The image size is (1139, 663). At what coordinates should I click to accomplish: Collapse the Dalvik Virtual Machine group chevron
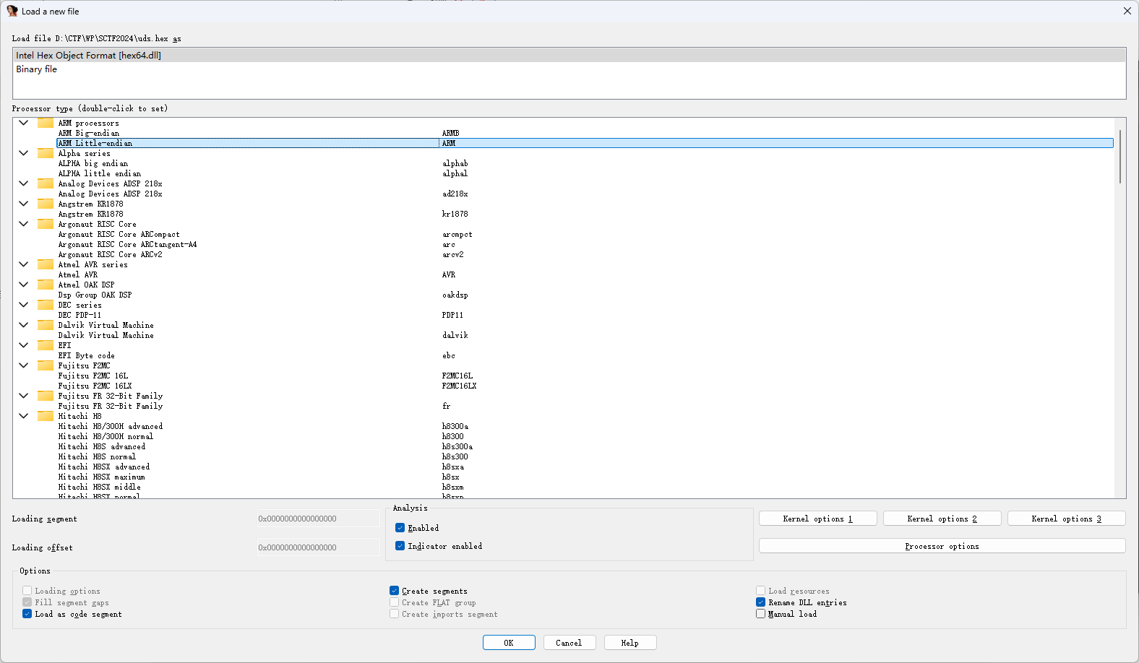24,325
